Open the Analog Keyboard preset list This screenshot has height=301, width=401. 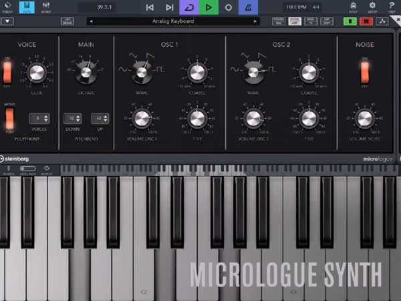click(x=173, y=21)
